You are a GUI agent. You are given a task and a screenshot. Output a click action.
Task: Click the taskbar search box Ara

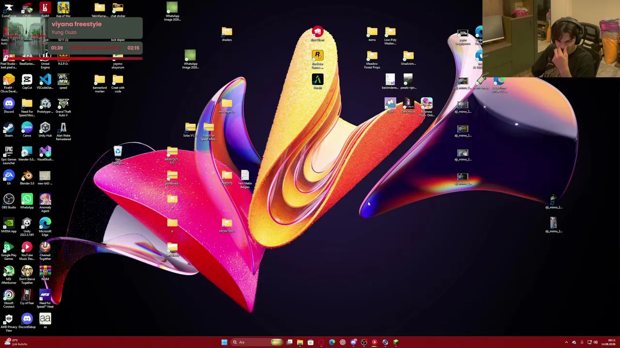coord(257,342)
